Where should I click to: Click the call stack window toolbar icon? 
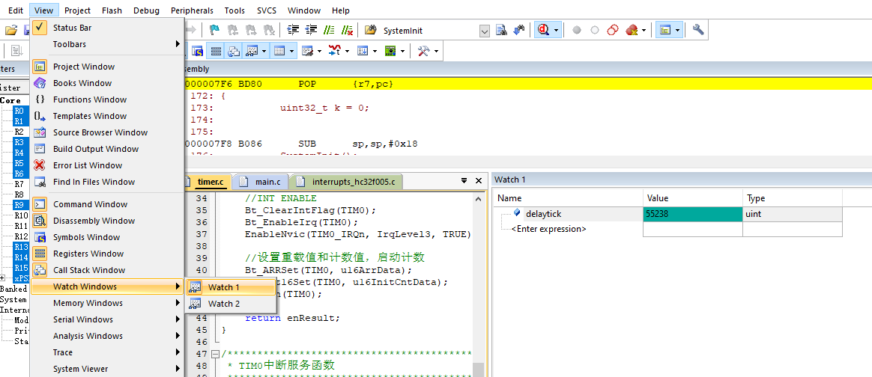pos(234,51)
